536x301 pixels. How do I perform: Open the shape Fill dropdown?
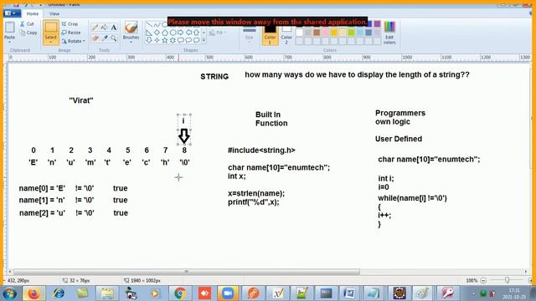click(x=218, y=33)
